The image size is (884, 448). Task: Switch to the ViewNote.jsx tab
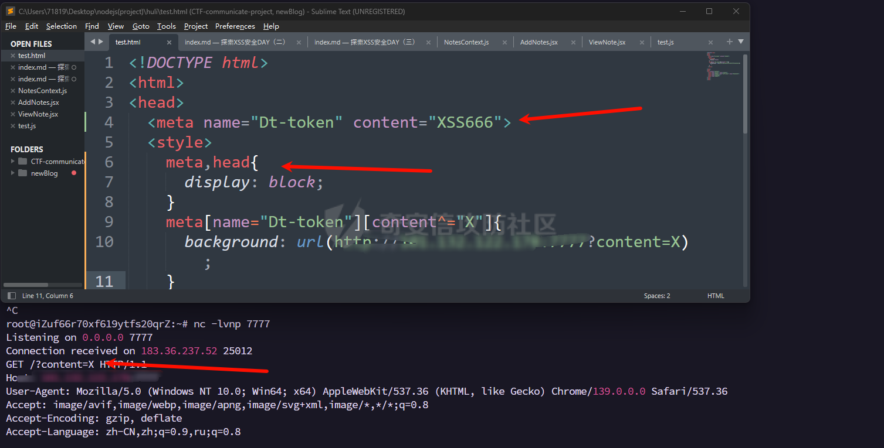pos(607,42)
